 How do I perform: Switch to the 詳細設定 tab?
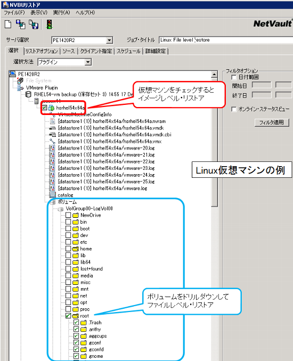coord(156,51)
